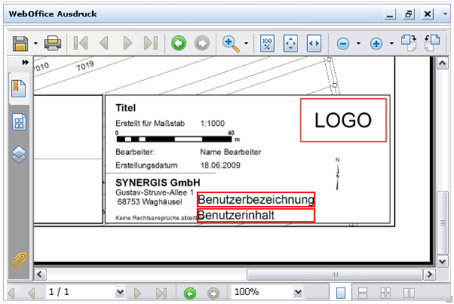Open the zoom in dropdown arrow
Viewport: 454px width, 304px height.
click(392, 43)
